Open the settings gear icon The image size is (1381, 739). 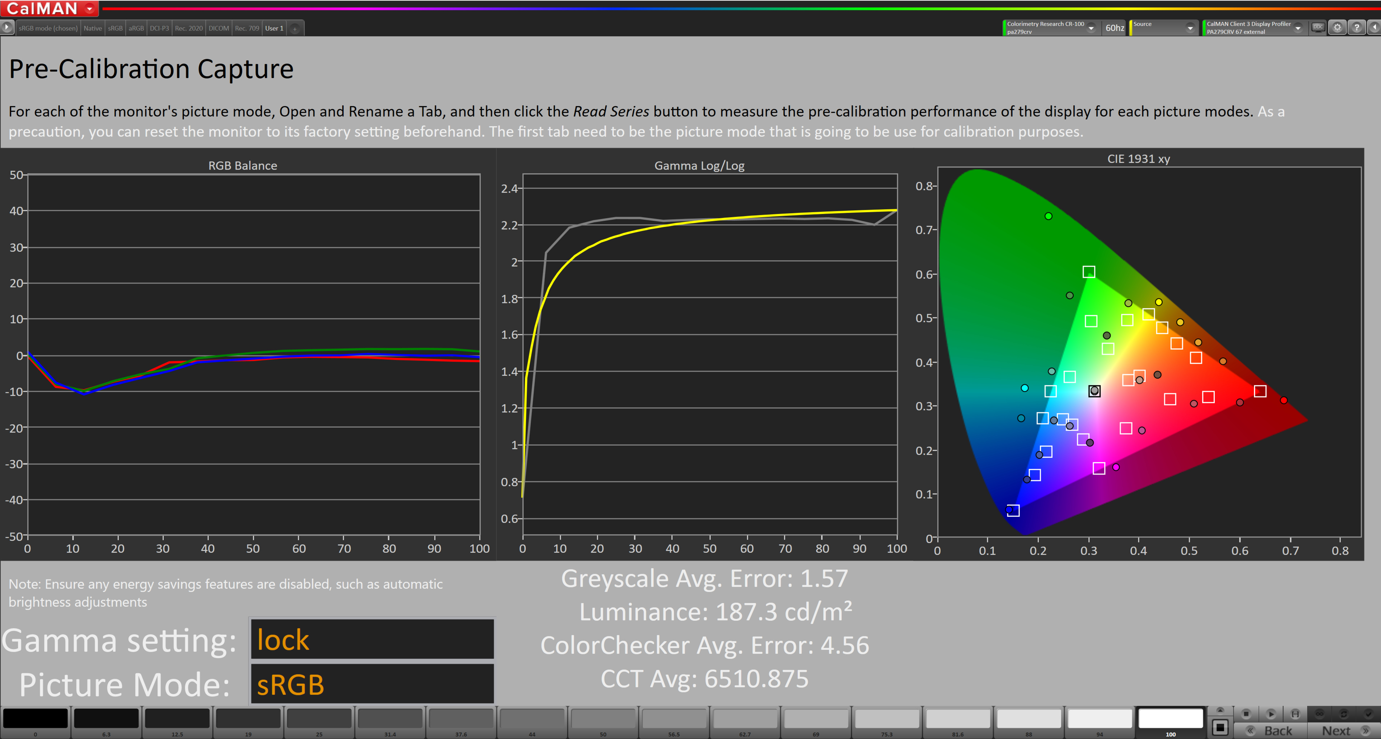coord(1337,28)
